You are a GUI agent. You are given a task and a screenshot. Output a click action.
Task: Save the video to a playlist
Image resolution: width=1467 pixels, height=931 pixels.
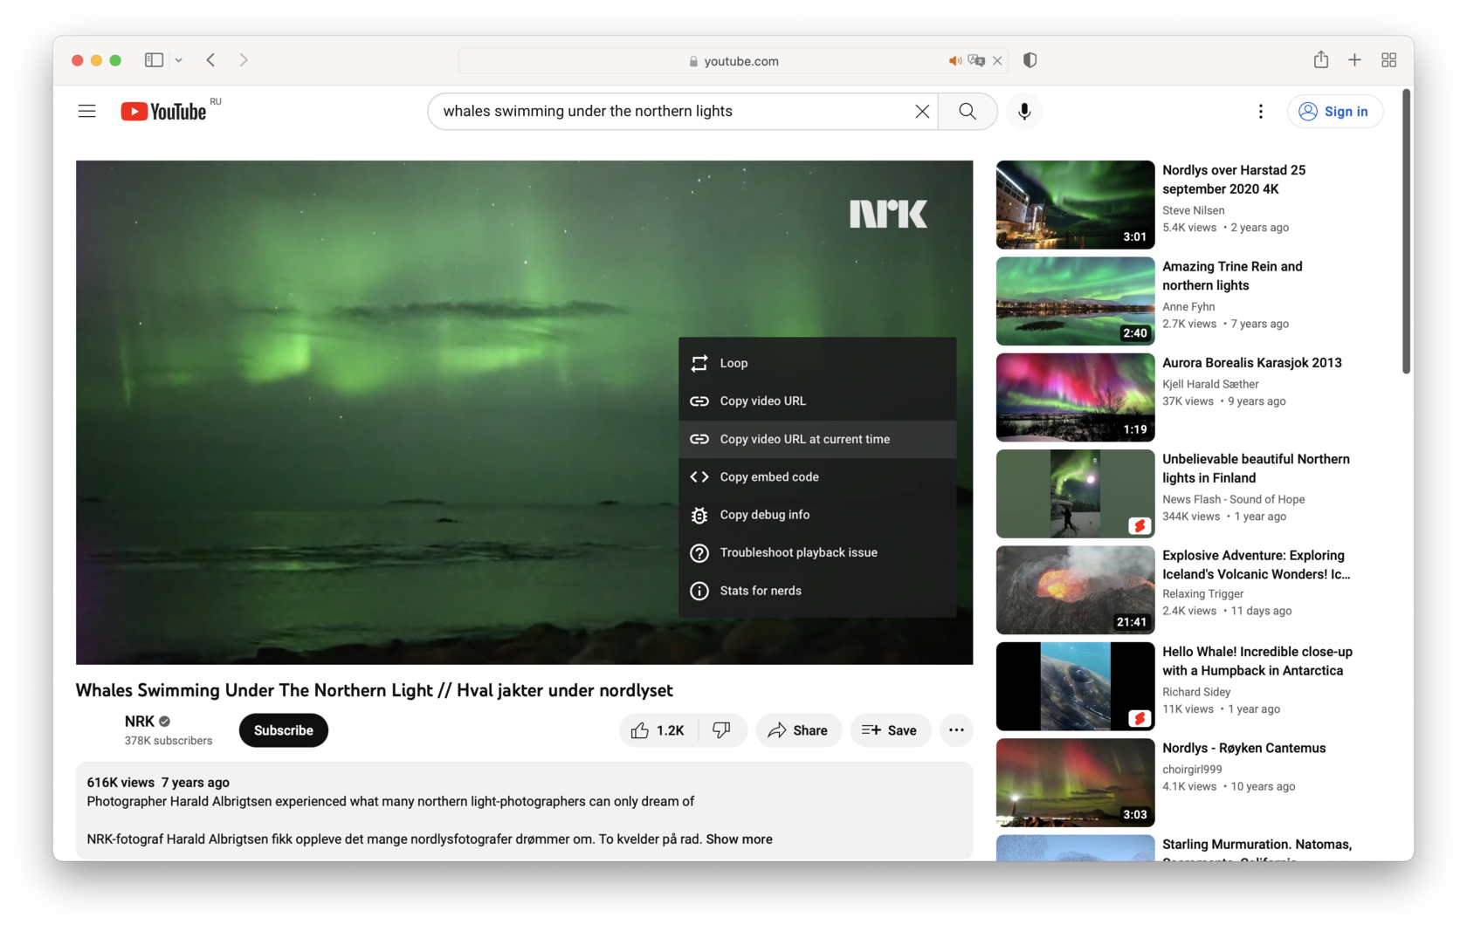coord(890,730)
